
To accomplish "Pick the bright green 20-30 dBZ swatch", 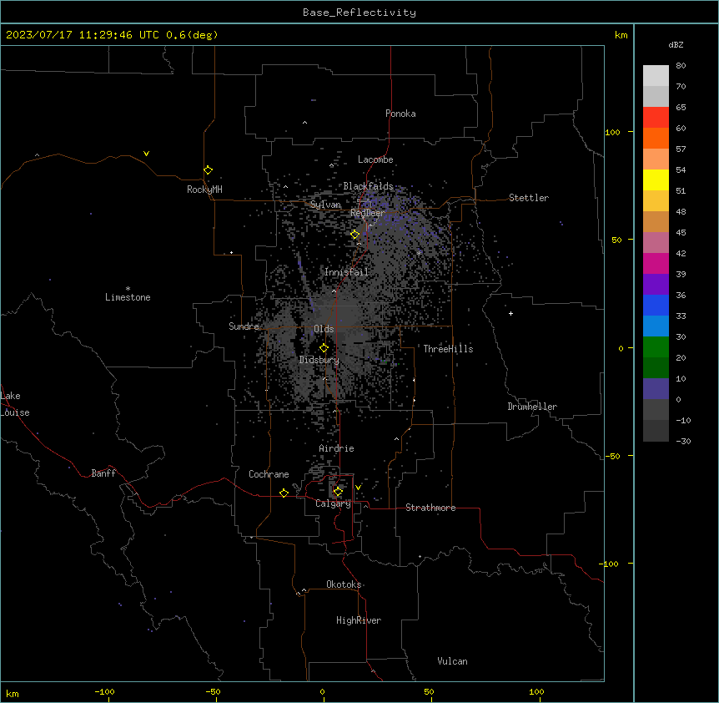I will 656,347.
